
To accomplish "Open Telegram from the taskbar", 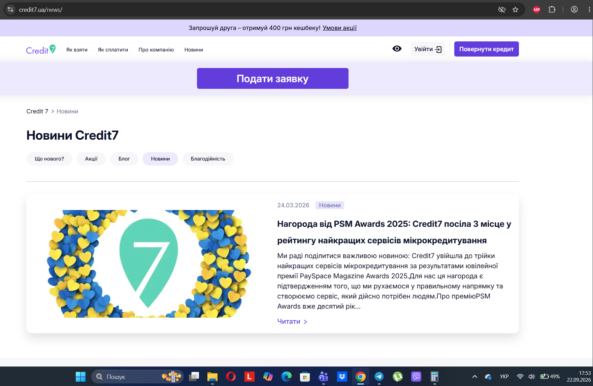I will pos(379,377).
